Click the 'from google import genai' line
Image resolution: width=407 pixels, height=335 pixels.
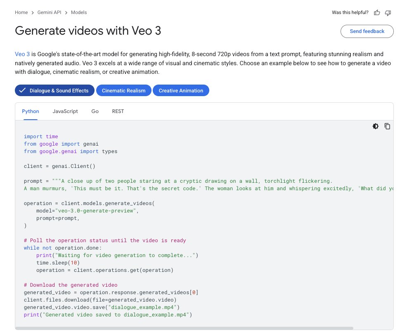pos(61,144)
